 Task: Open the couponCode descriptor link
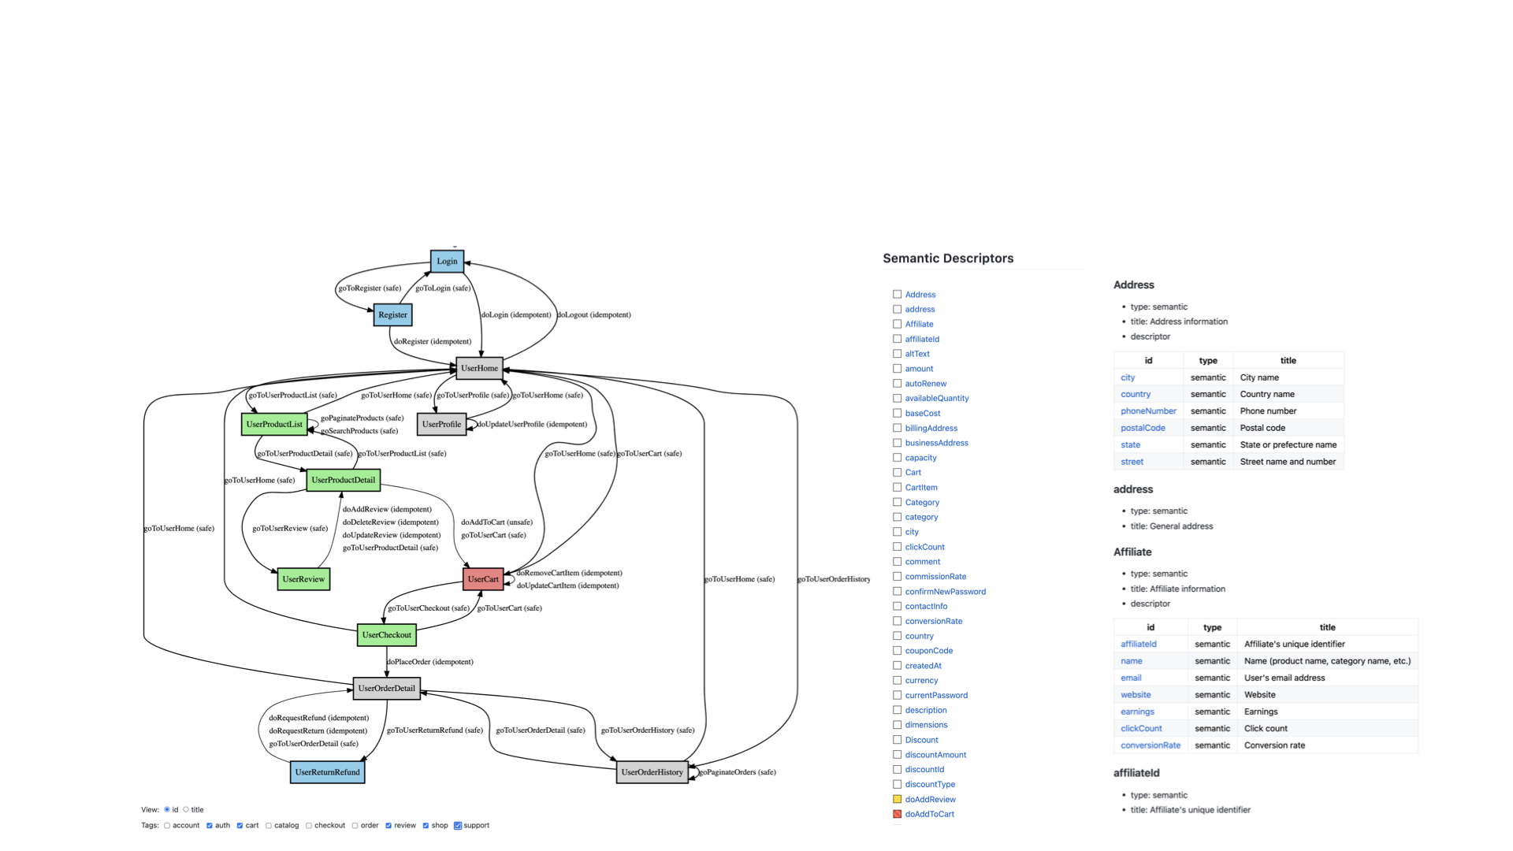[x=929, y=651]
